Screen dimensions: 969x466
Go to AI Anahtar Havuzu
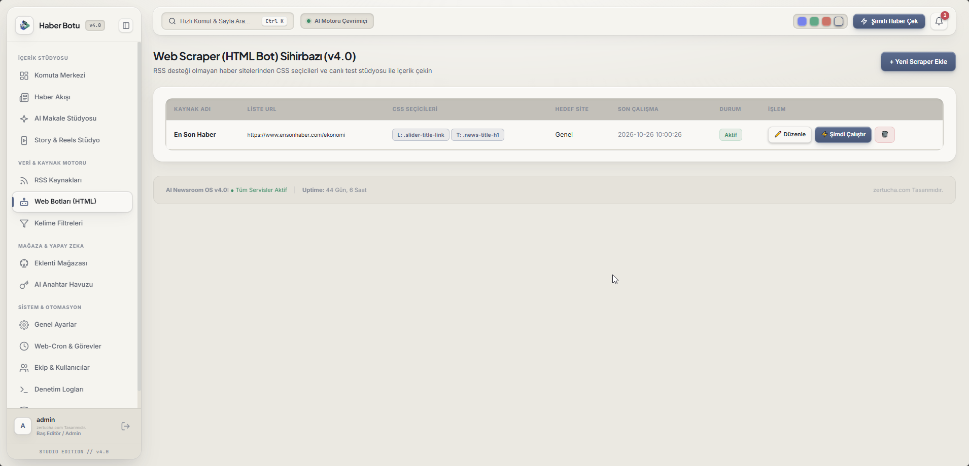72,285
